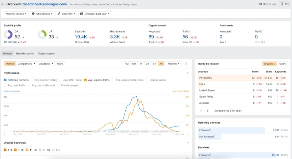Click the Australia location row
The image size is (292, 159).
(243, 103)
